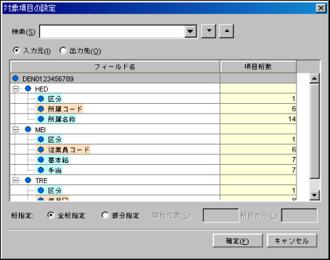
Task: Select the 手当 field
Action: tap(49, 170)
